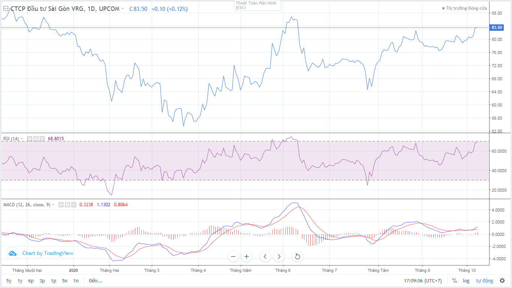Open RSI indicator settings gear
512x288 pixels.
point(36,139)
